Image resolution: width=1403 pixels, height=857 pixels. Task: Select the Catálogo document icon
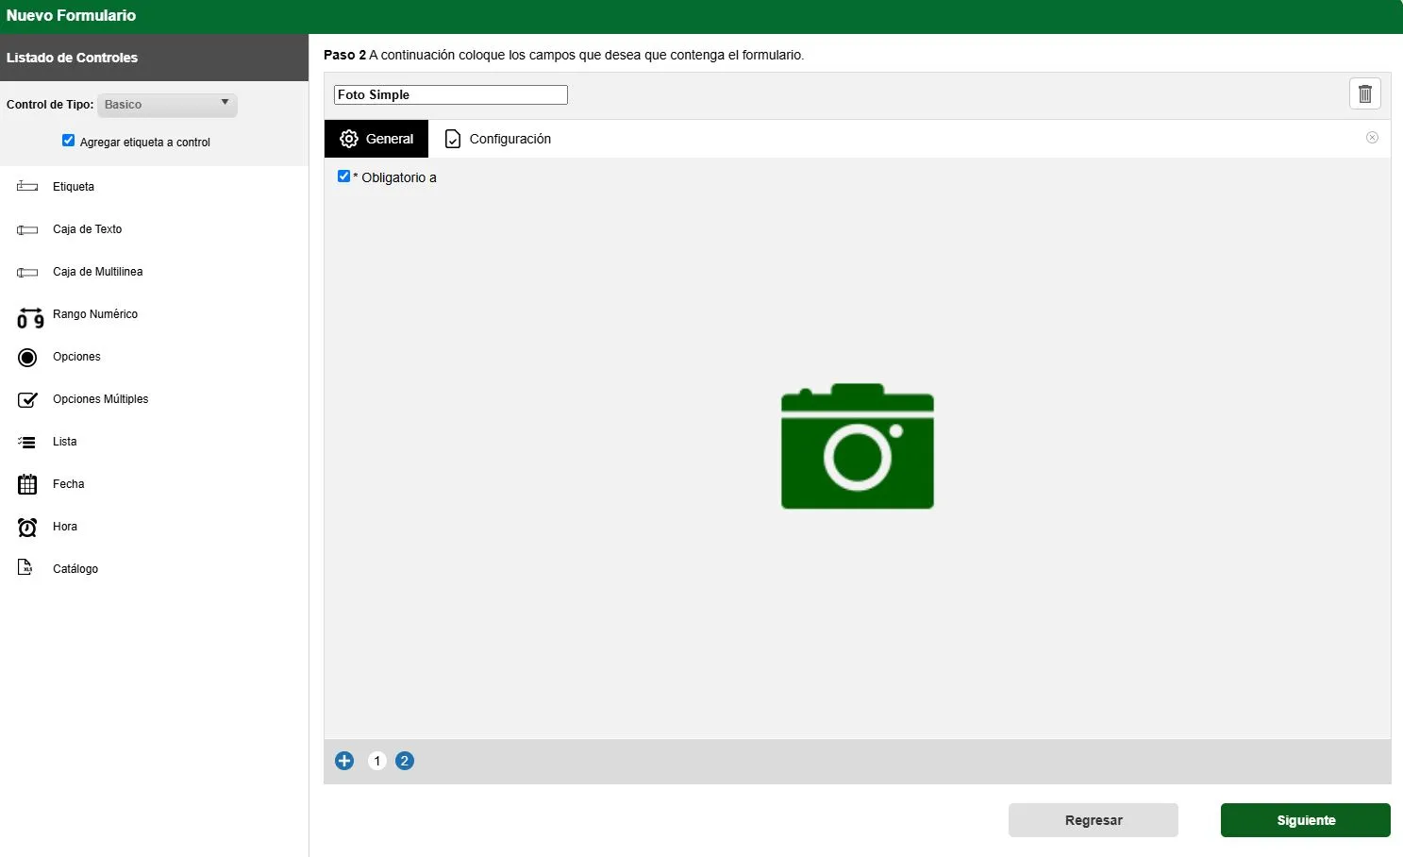(x=25, y=568)
